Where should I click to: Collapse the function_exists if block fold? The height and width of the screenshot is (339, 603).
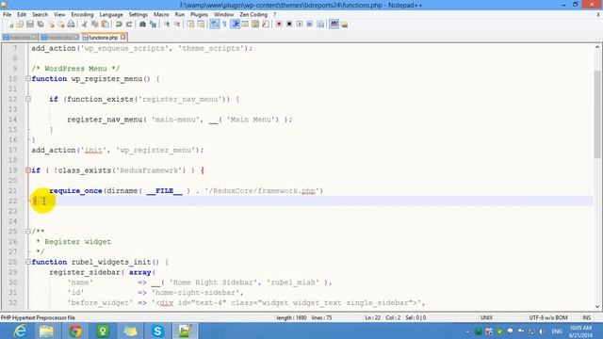click(27, 99)
